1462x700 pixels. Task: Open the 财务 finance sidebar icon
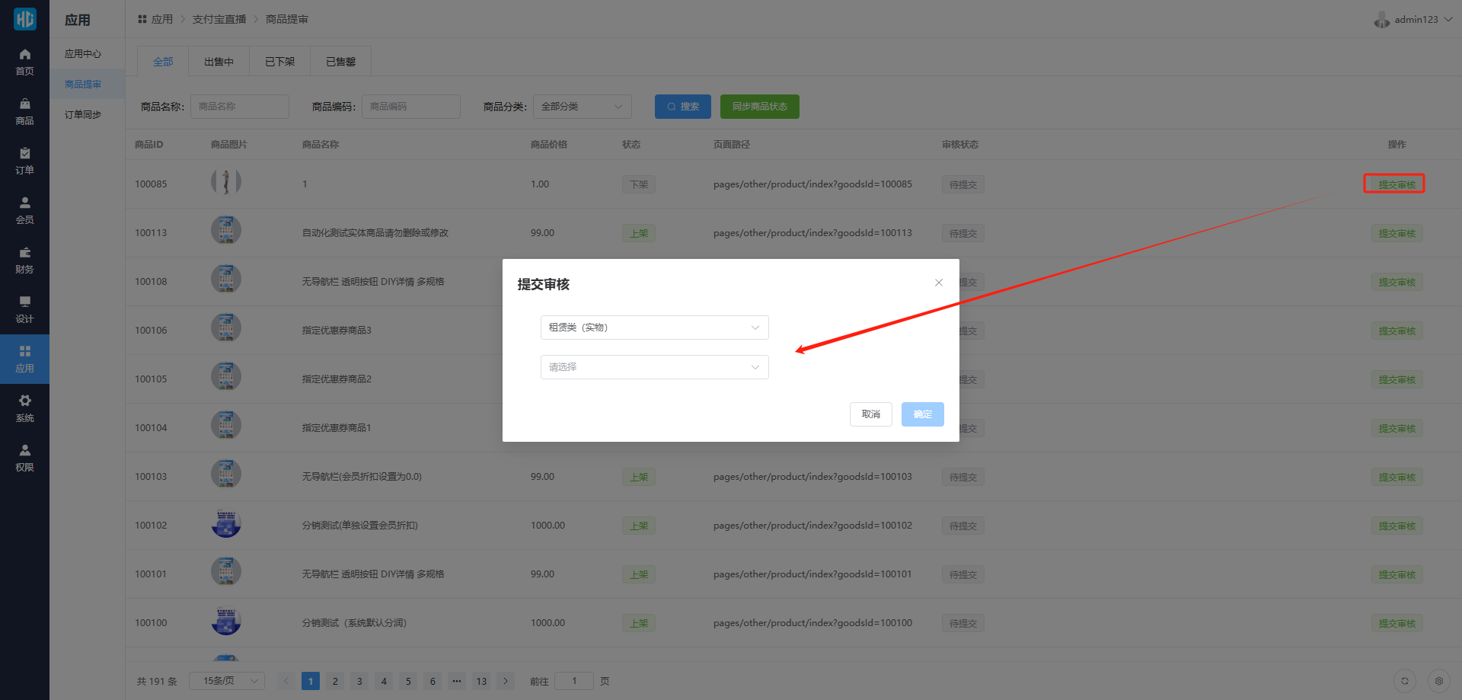click(24, 260)
